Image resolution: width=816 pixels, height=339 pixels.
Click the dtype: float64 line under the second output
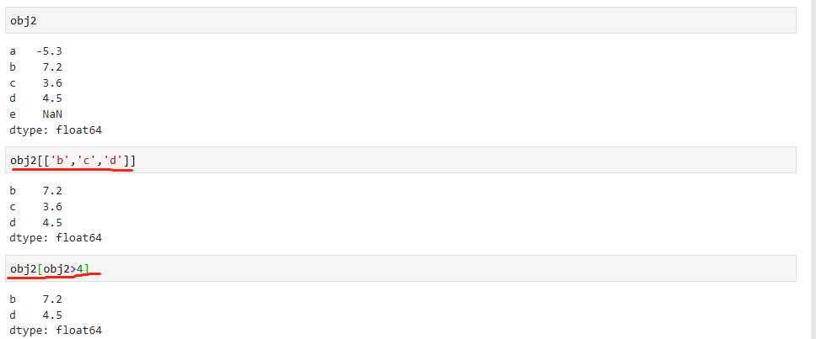coord(56,238)
